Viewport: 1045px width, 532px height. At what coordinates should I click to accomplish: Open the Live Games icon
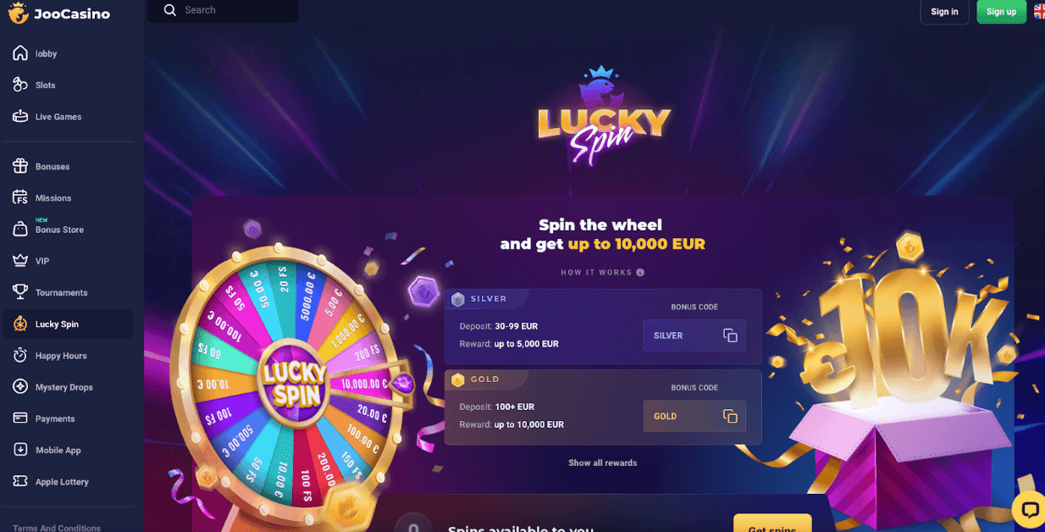tap(20, 116)
